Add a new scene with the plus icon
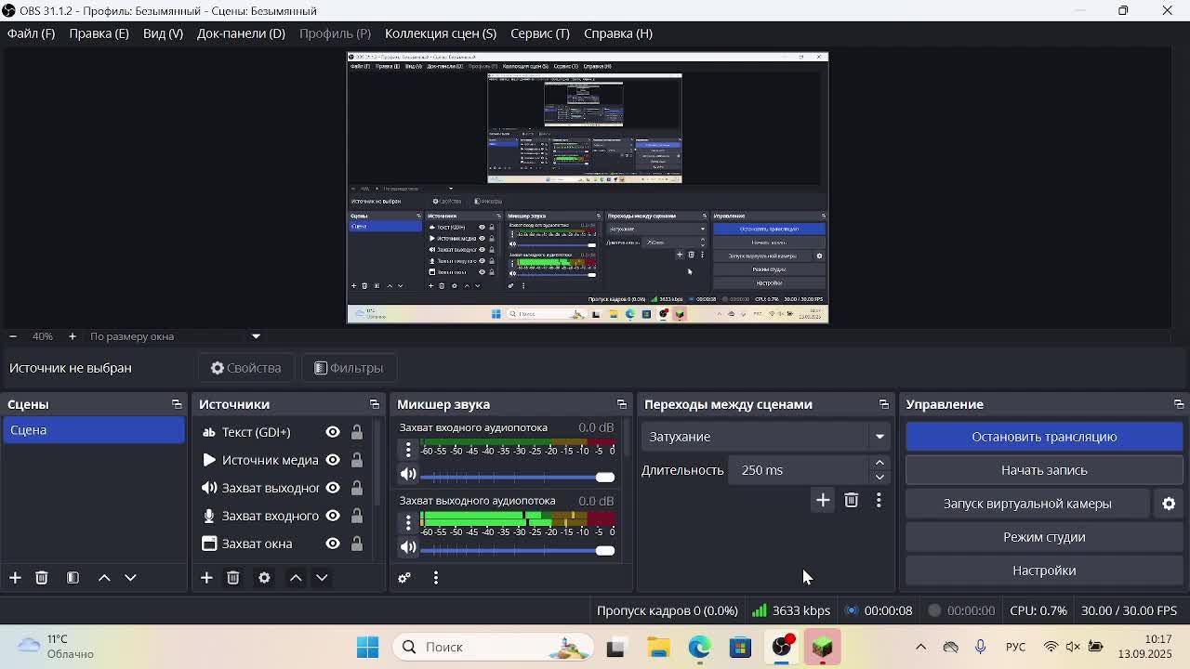 [15, 578]
